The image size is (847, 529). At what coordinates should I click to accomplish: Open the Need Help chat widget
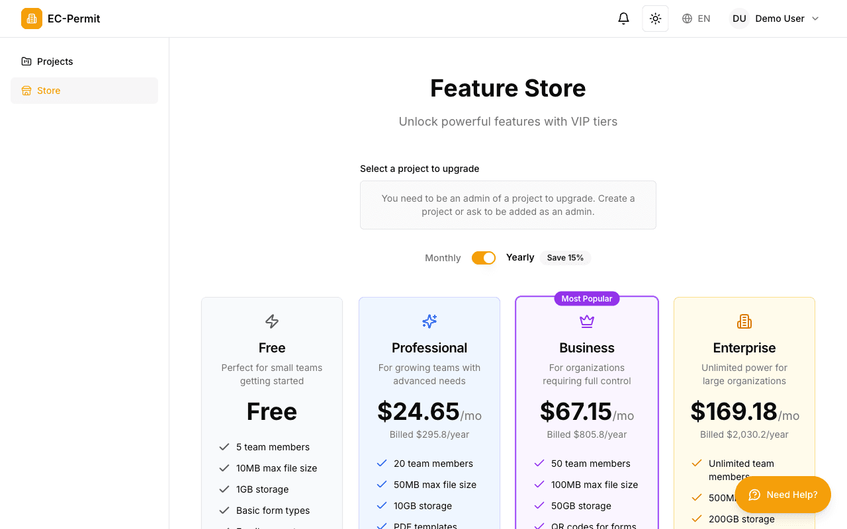(x=783, y=495)
